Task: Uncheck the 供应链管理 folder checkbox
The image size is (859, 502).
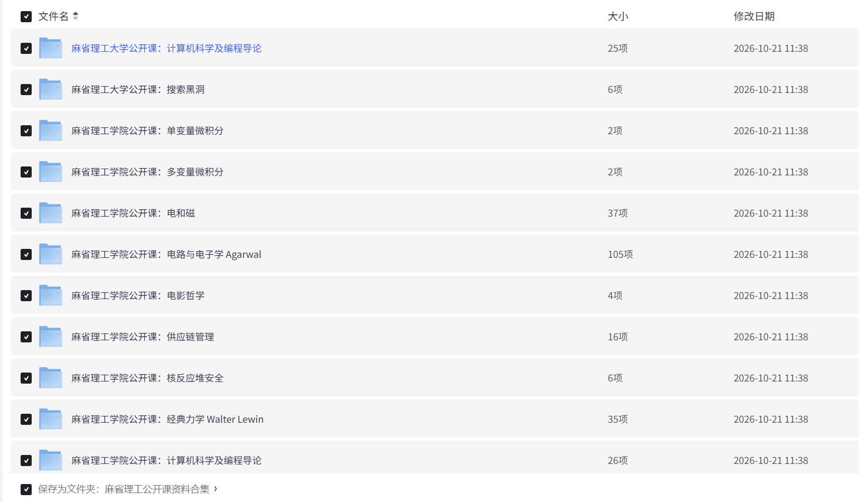Action: click(26, 337)
